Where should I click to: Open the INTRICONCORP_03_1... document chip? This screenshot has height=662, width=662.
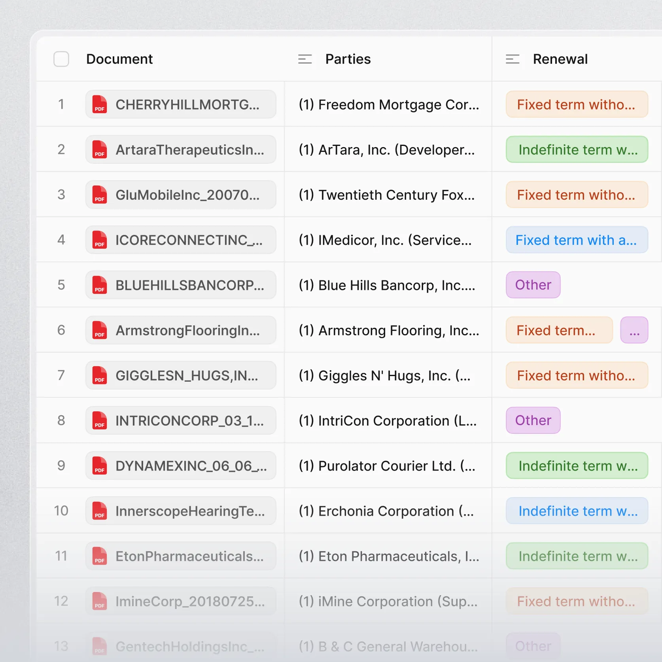[181, 420]
